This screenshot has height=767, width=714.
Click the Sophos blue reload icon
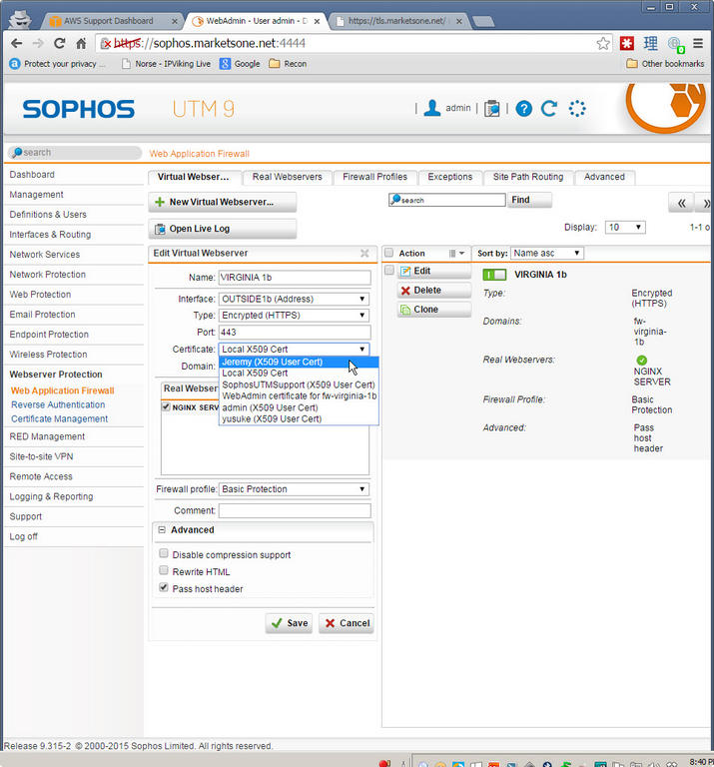pos(549,108)
